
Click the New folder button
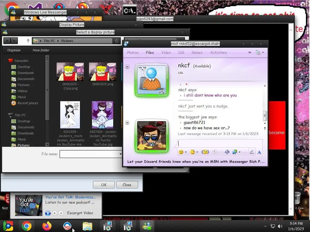click(41, 50)
